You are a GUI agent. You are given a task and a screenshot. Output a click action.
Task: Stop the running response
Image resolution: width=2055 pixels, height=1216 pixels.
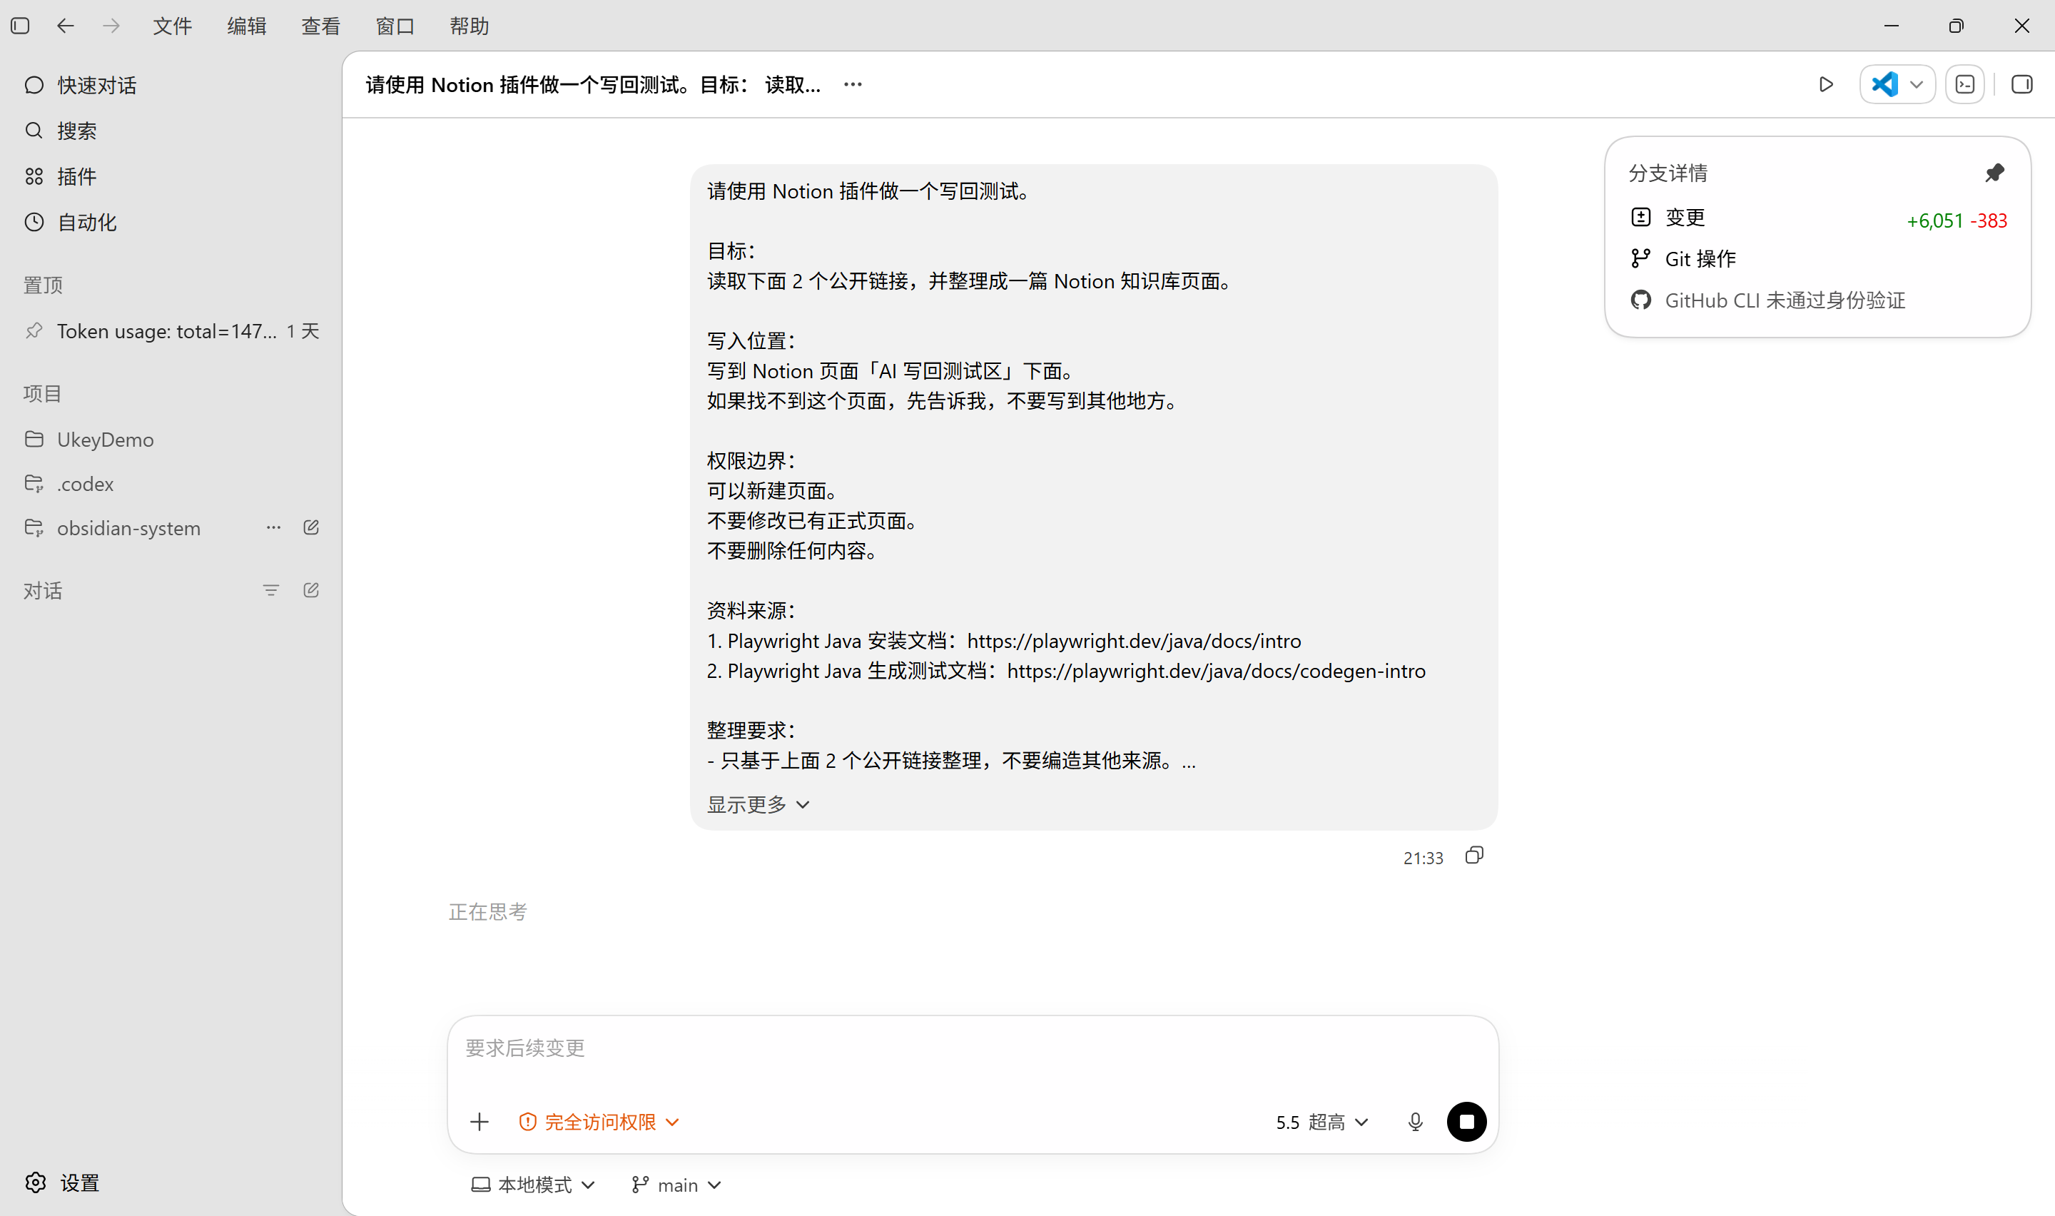tap(1466, 1122)
